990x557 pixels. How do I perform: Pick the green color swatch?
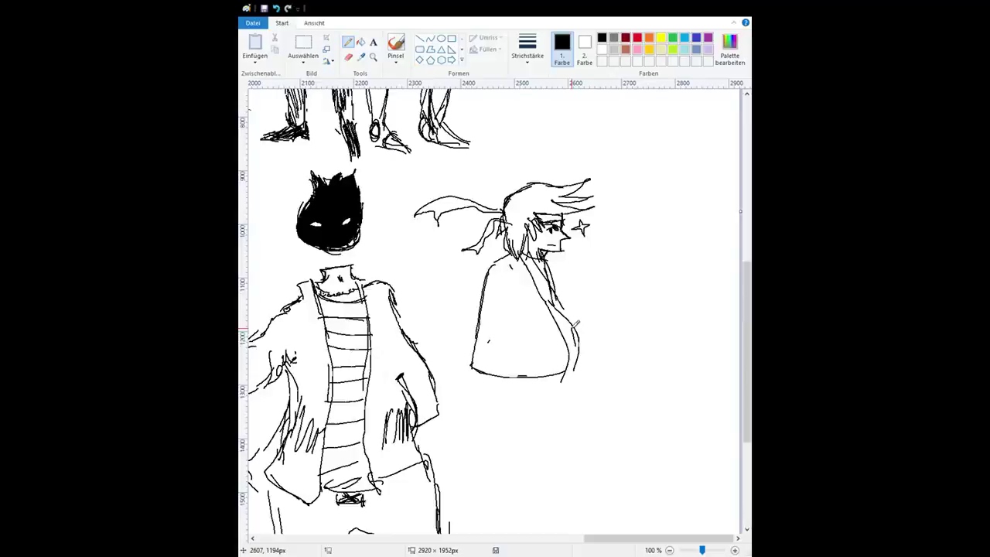[x=672, y=37]
